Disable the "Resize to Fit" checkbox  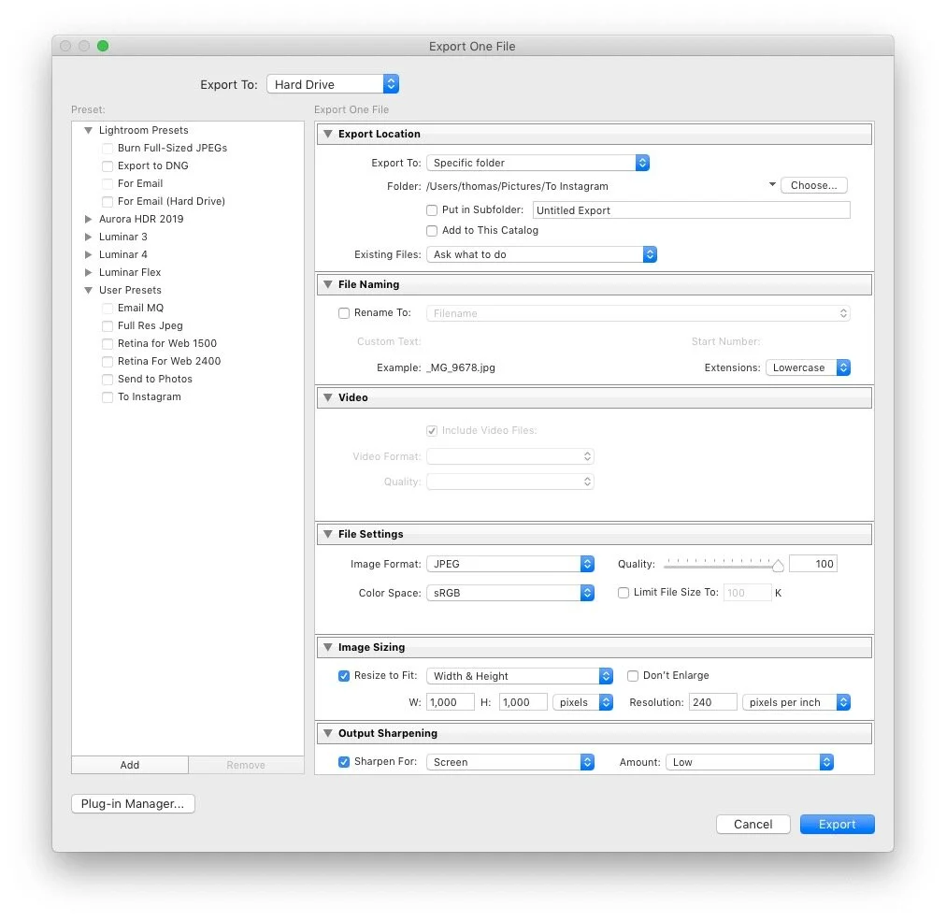click(345, 675)
